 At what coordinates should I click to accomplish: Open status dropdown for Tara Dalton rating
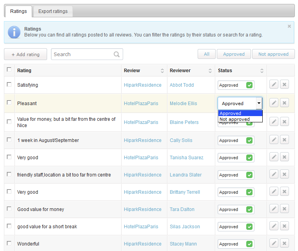point(236,209)
